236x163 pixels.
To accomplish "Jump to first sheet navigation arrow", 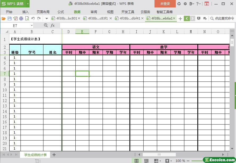I will click(4, 154).
